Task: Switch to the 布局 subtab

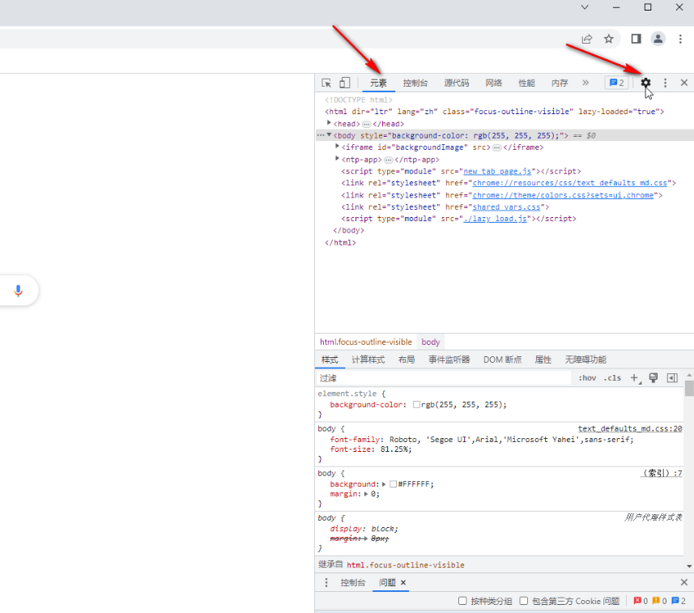Action: coord(407,360)
